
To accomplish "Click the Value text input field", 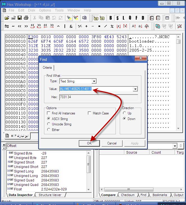I will (x=96, y=89).
